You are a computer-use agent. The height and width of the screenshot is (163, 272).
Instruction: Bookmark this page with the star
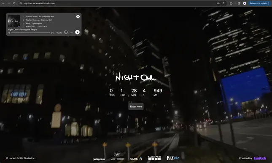pos(224,3)
